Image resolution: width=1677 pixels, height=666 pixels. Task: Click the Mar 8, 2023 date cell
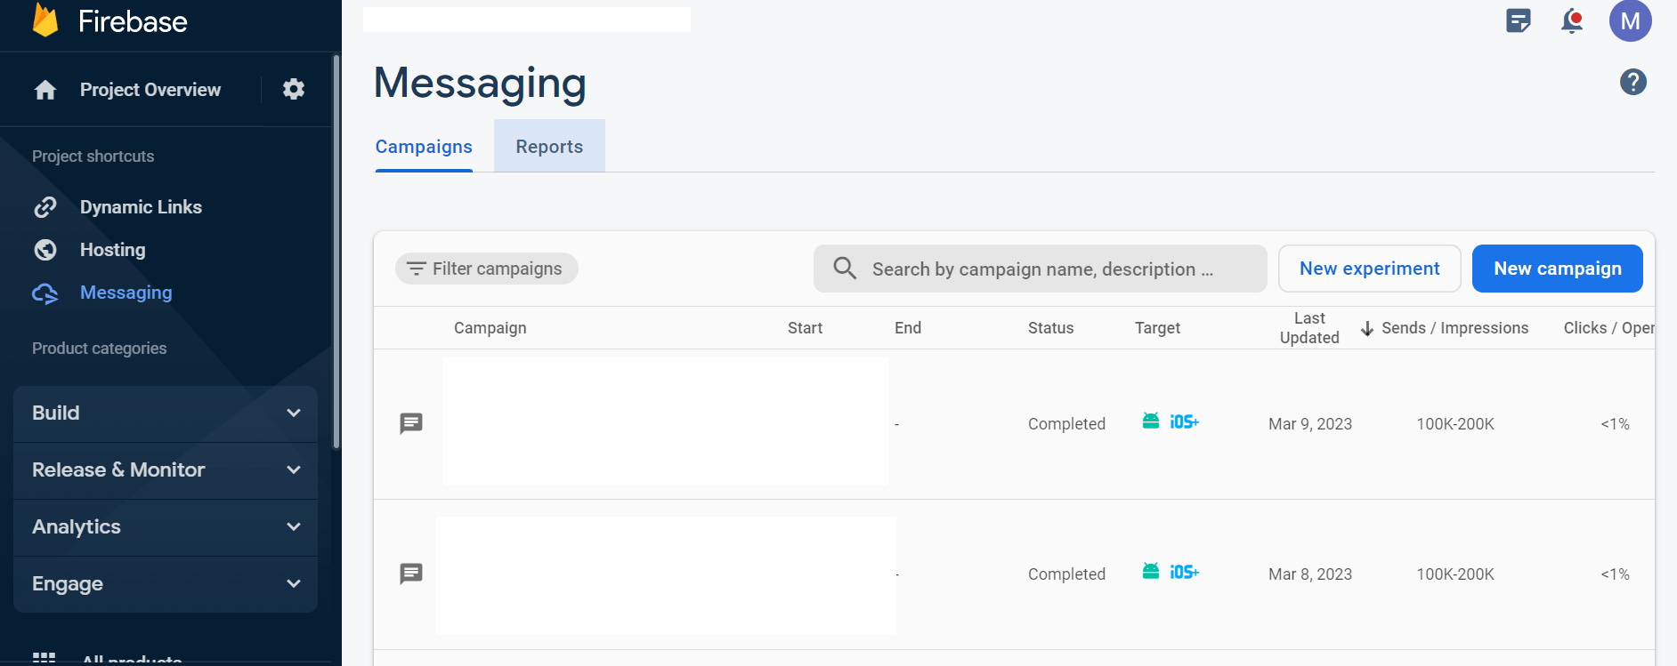1310,574
